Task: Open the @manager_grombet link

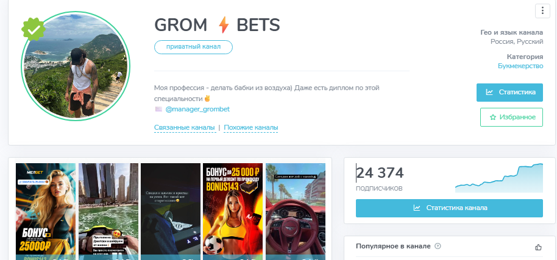Action: click(197, 109)
